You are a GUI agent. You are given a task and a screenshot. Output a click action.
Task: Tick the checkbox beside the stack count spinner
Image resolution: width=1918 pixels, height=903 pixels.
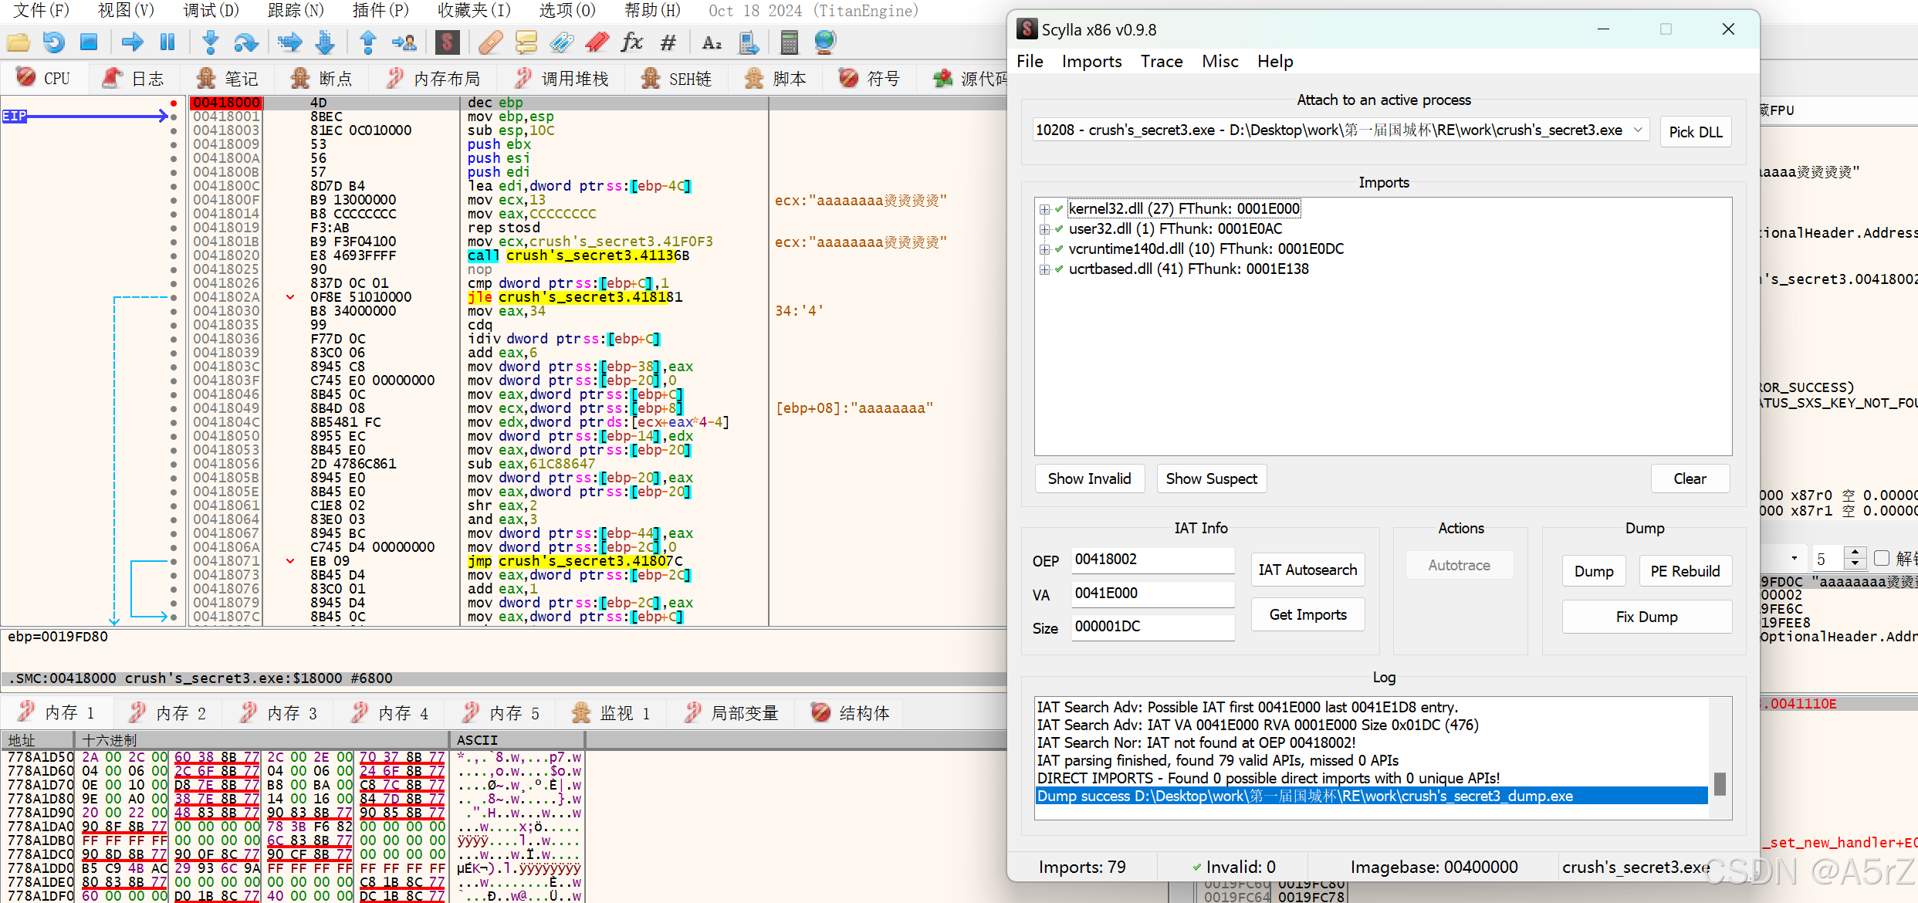pyautogui.click(x=1881, y=558)
